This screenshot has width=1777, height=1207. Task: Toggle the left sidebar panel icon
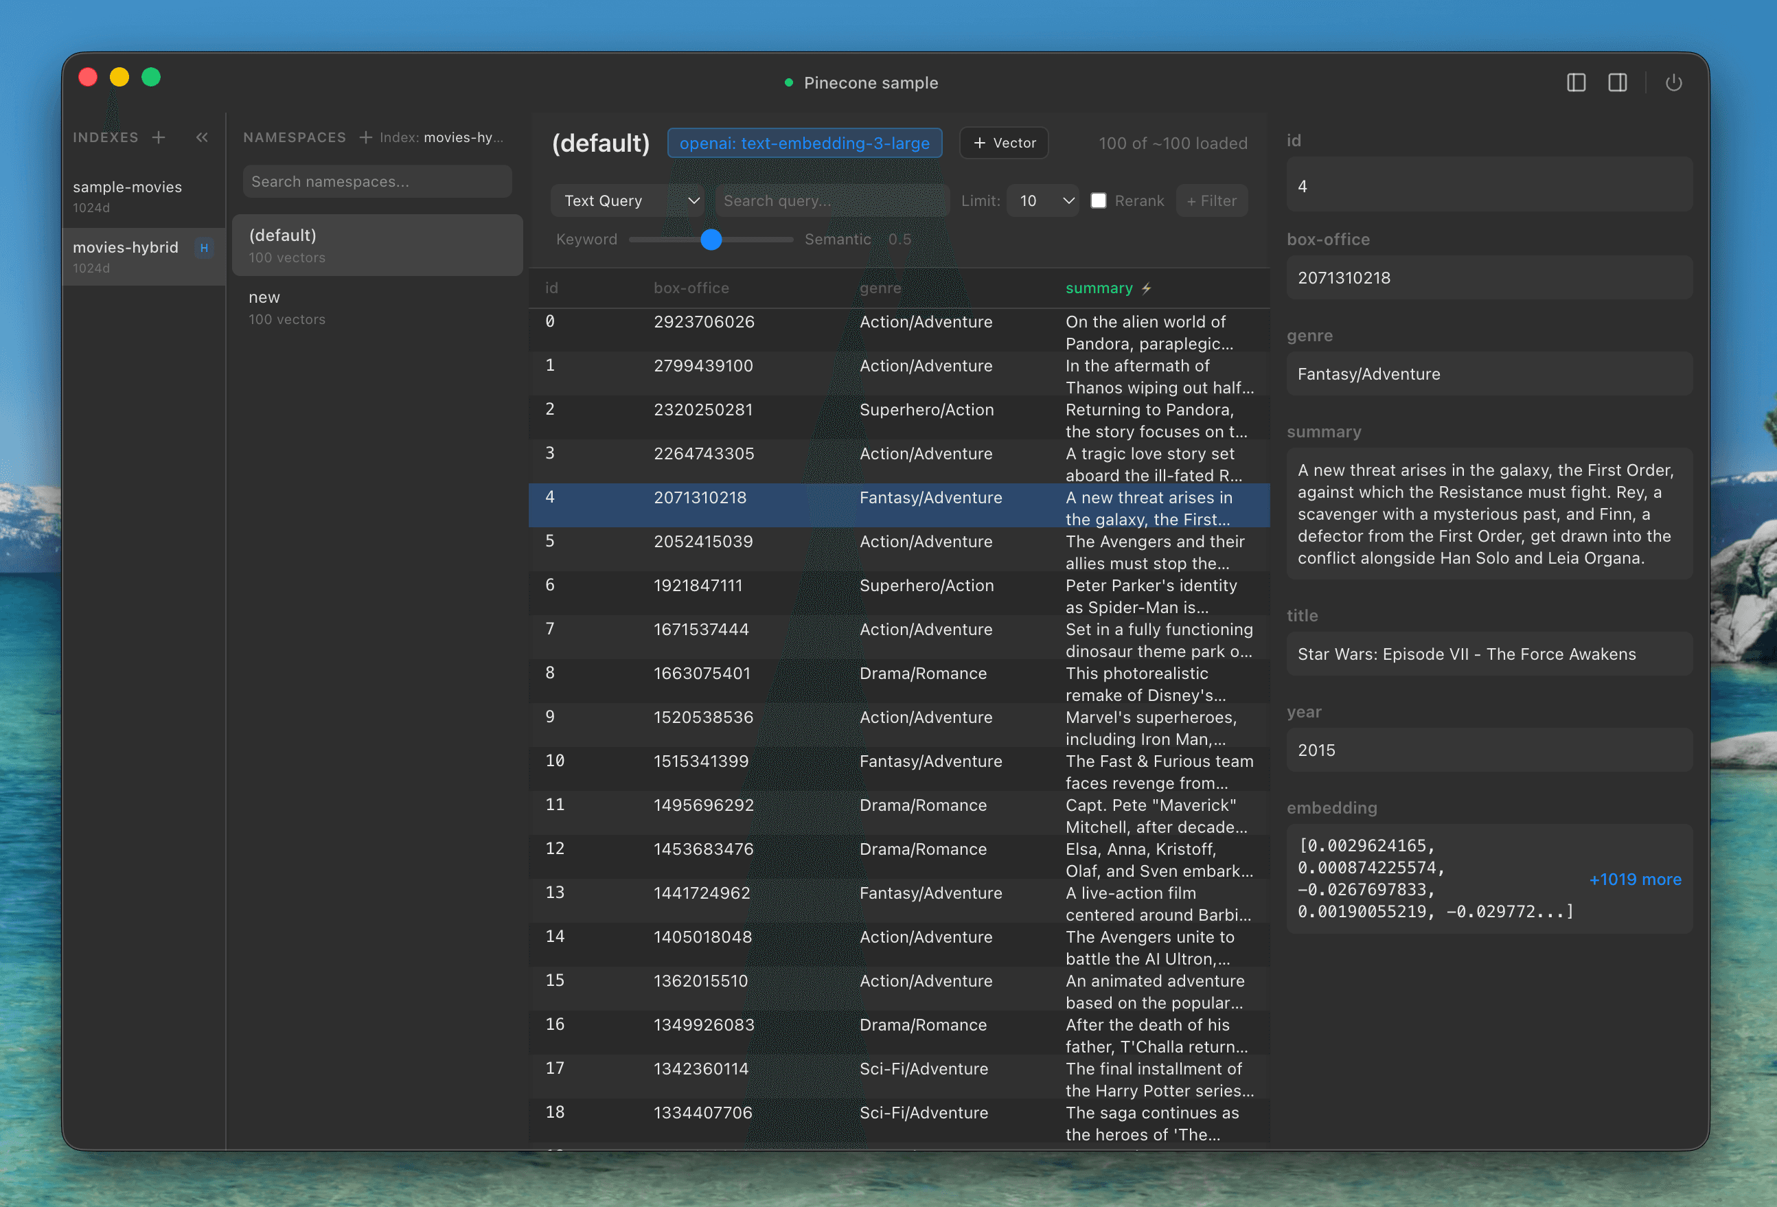click(x=1576, y=82)
